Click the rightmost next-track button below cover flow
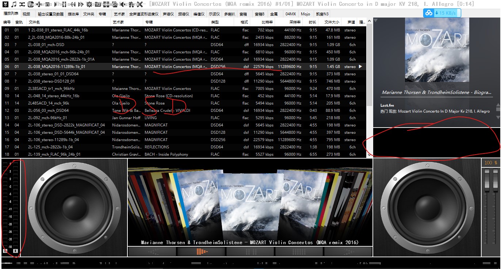The image size is (501, 269). click(348, 251)
